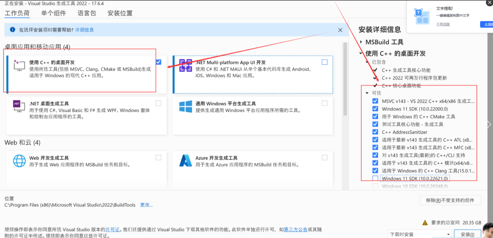Screen dimensions: 493x238
Task: Switch to the 安装位置 tab
Action: coord(120,13)
